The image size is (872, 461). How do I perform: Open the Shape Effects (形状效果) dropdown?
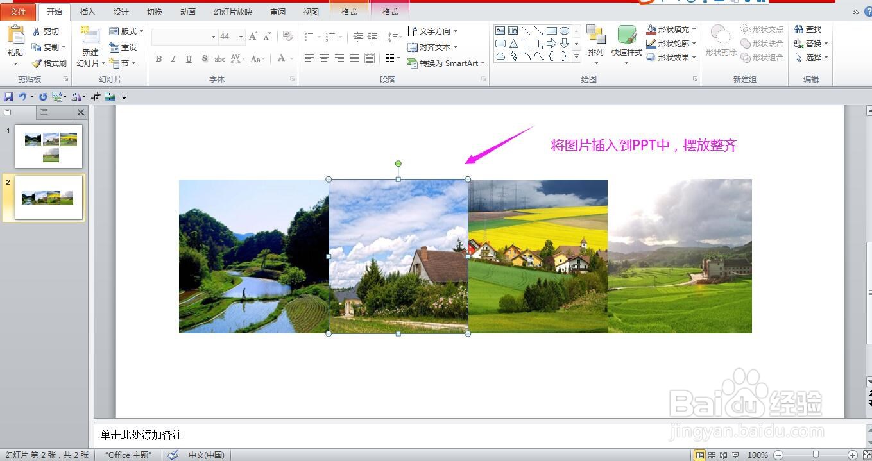[x=671, y=58]
